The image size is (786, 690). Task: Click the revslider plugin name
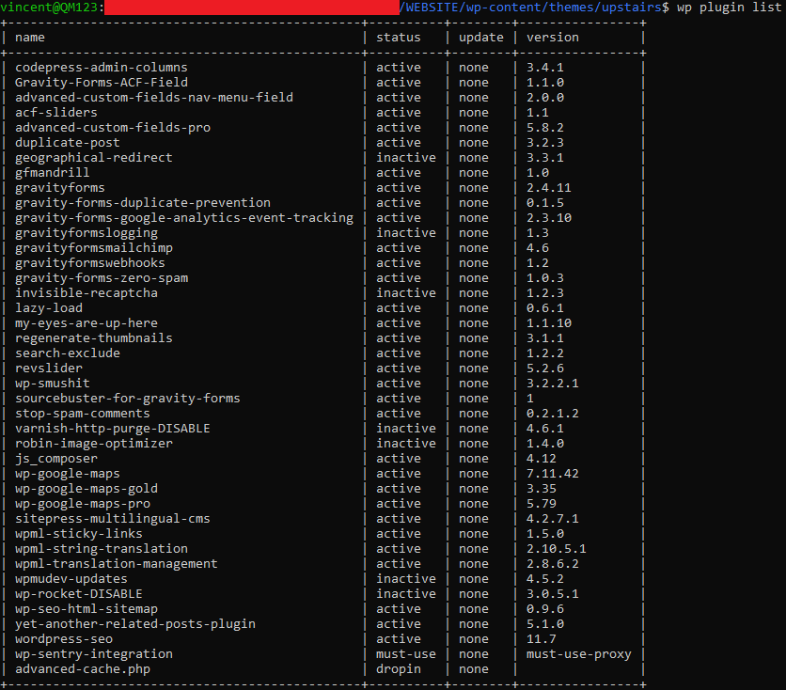pos(49,369)
